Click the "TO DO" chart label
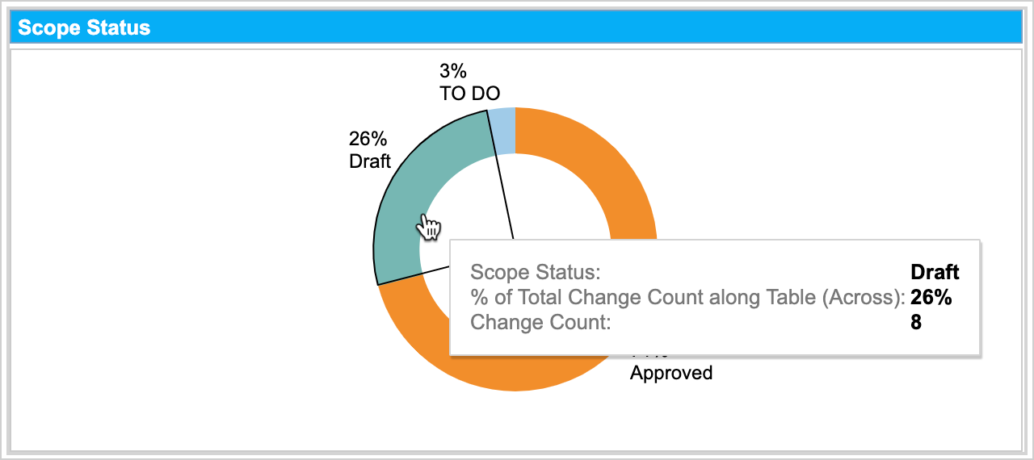This screenshot has height=460, width=1034. tap(469, 94)
